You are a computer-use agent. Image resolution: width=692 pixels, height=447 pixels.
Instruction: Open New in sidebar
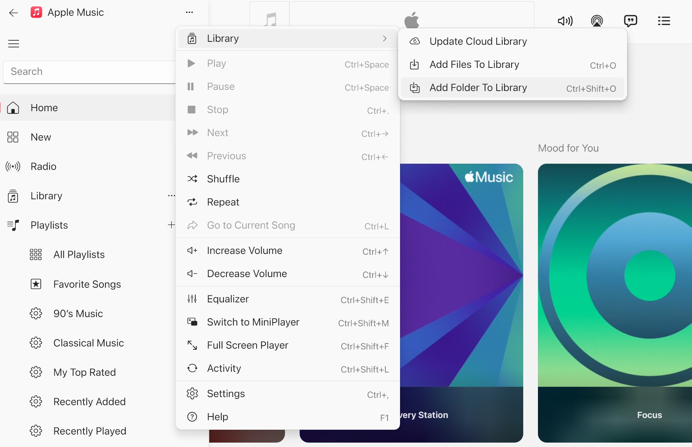88,137
